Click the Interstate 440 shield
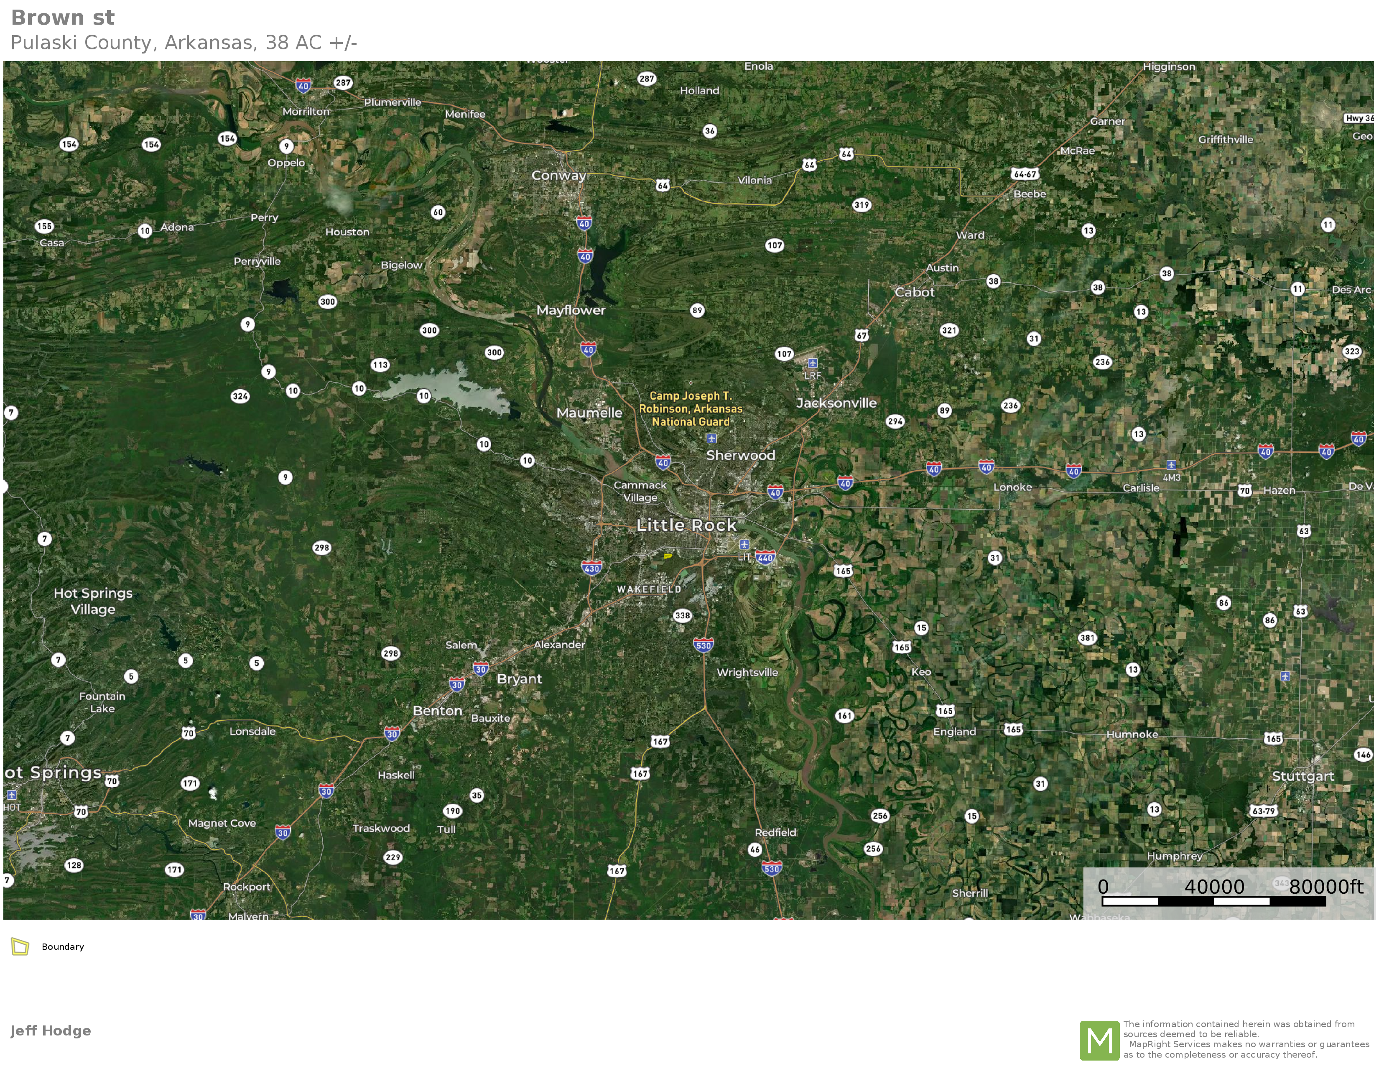Viewport: 1379px width, 1066px height. coord(765,557)
